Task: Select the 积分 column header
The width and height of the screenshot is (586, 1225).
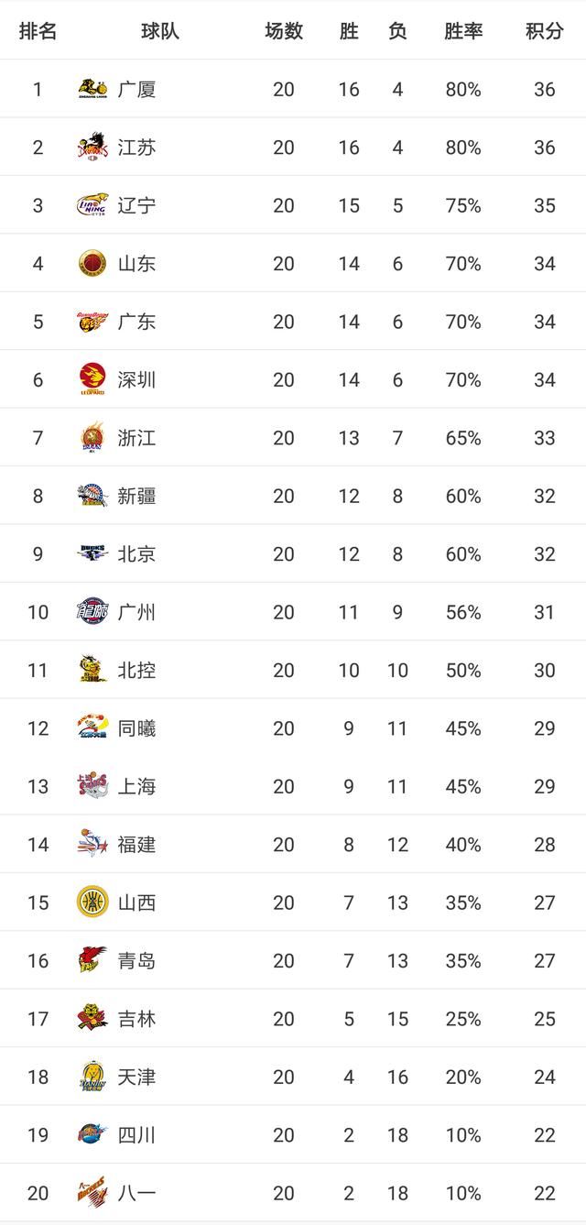Action: pyautogui.click(x=544, y=30)
